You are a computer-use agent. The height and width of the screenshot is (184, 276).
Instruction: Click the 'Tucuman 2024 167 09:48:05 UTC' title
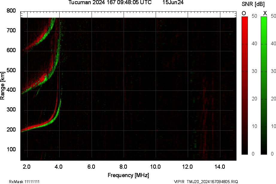tap(110, 3)
